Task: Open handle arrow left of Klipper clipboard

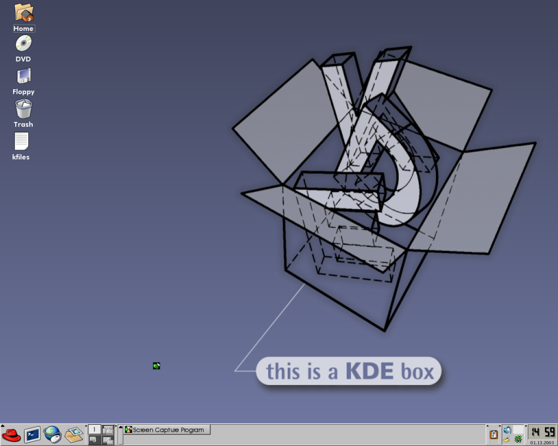Action: pyautogui.click(x=488, y=426)
